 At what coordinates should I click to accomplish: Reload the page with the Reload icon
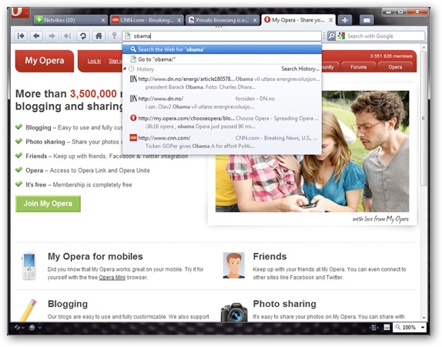[83, 36]
